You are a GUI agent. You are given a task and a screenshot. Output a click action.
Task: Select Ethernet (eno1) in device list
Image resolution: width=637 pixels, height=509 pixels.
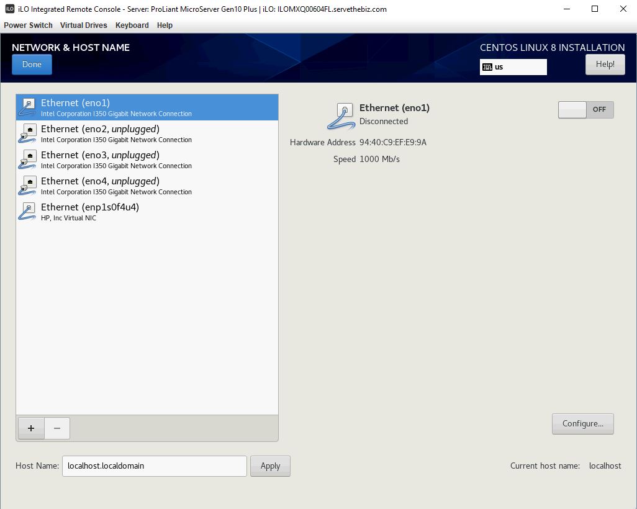pos(147,107)
